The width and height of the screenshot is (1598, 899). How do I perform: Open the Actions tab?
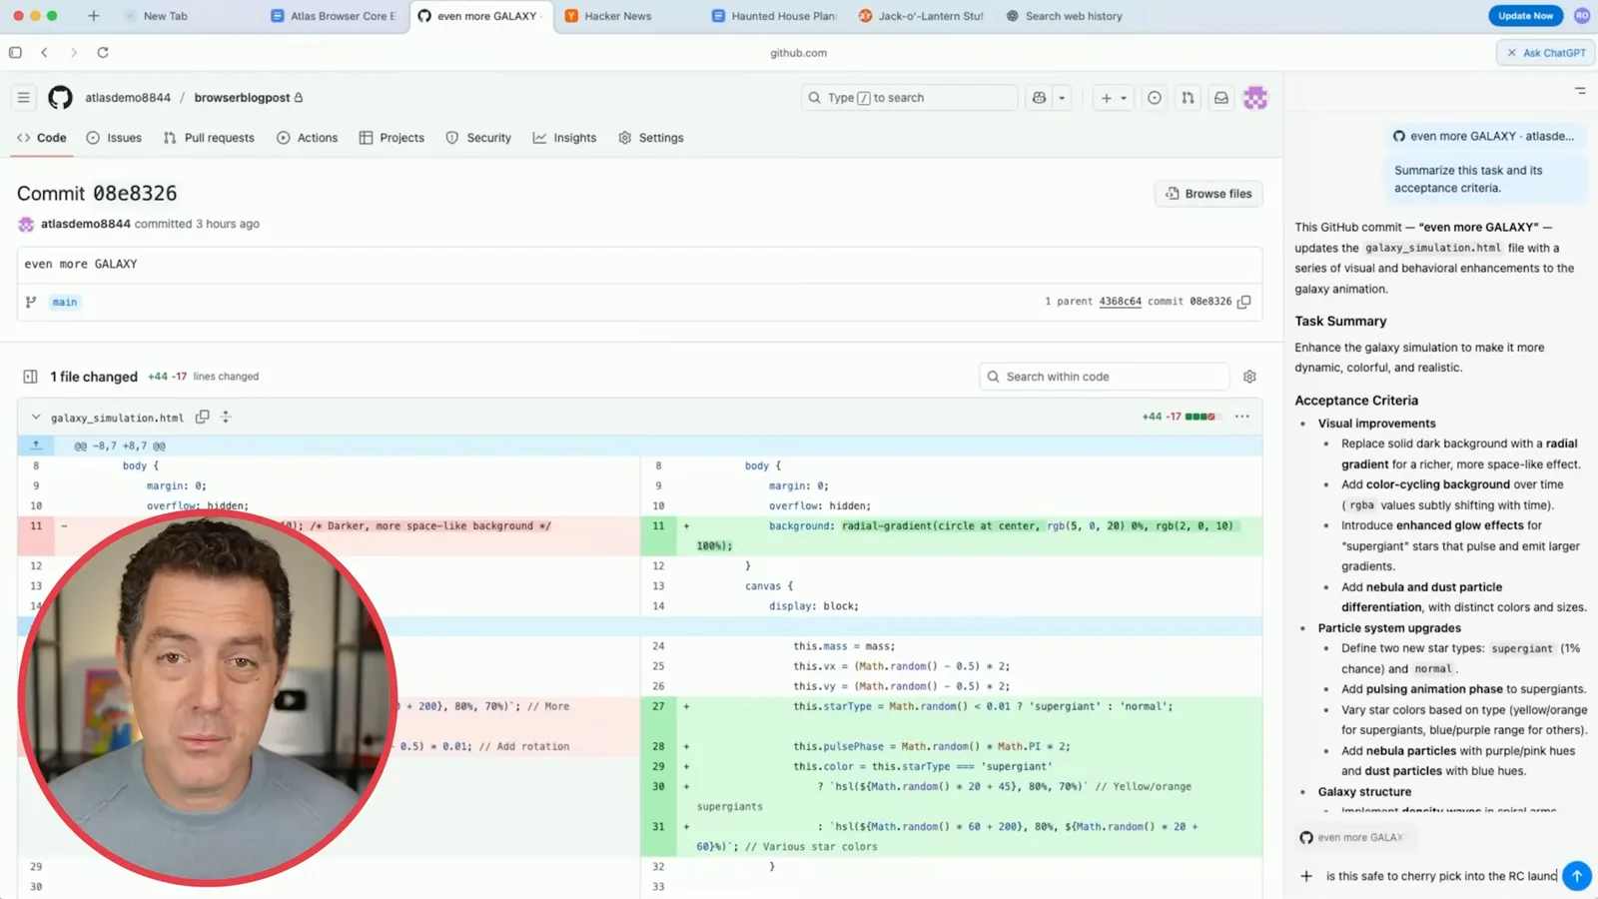(x=308, y=138)
